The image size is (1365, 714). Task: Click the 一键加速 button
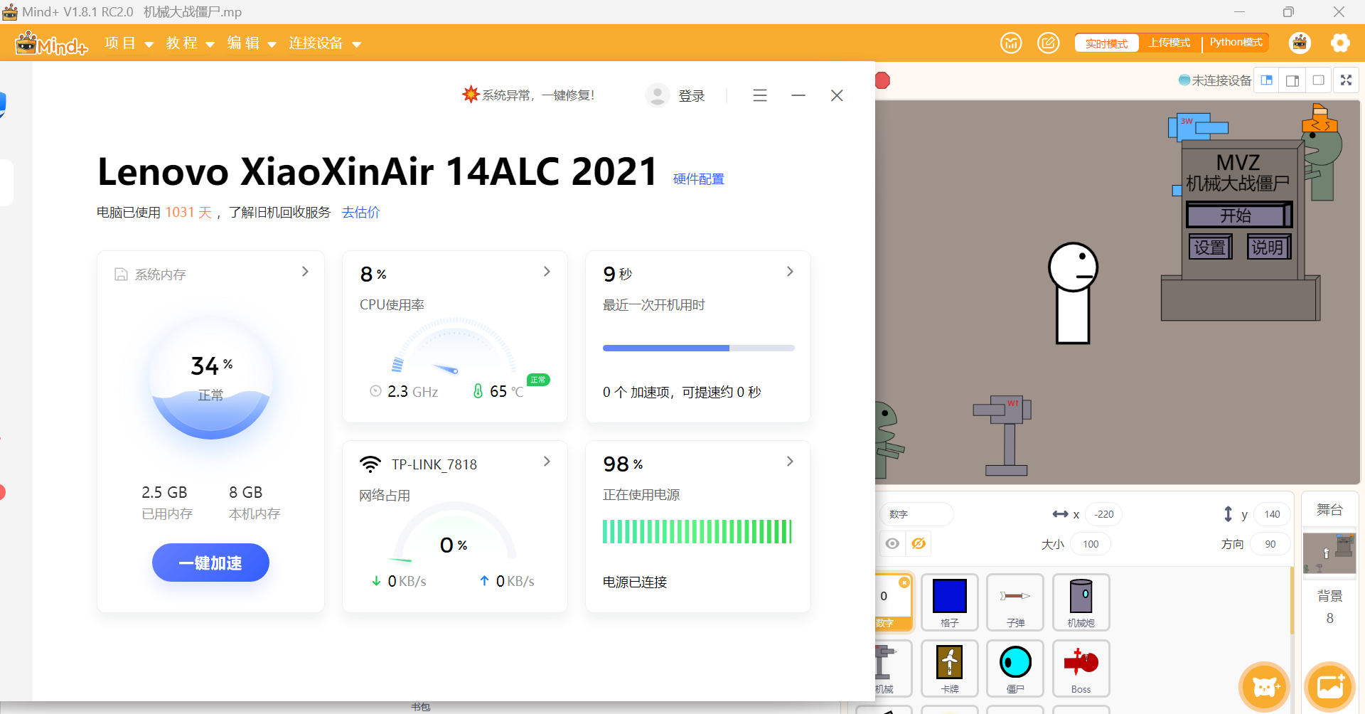[210, 563]
